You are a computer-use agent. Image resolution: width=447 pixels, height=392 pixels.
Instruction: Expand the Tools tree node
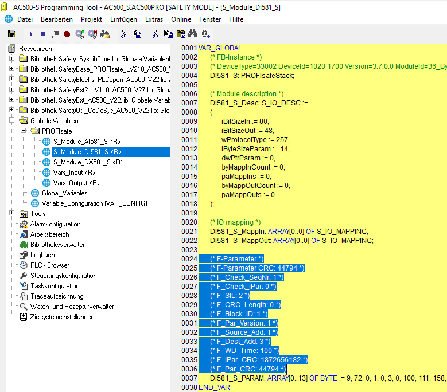coord(12,214)
